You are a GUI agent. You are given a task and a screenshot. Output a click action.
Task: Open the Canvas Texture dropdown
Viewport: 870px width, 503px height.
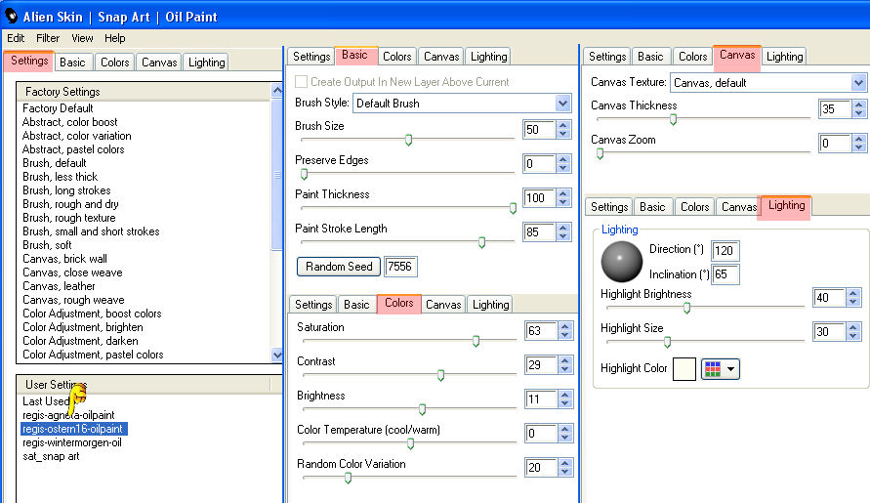coord(858,83)
